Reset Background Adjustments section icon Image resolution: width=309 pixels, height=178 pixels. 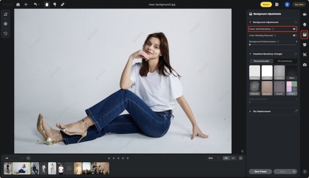coord(296,22)
